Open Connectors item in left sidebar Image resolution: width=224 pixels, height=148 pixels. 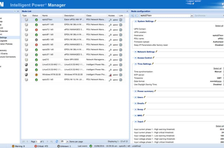(x=8, y=57)
